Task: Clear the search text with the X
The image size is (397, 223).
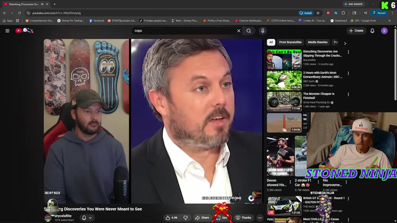Action: [x=239, y=31]
